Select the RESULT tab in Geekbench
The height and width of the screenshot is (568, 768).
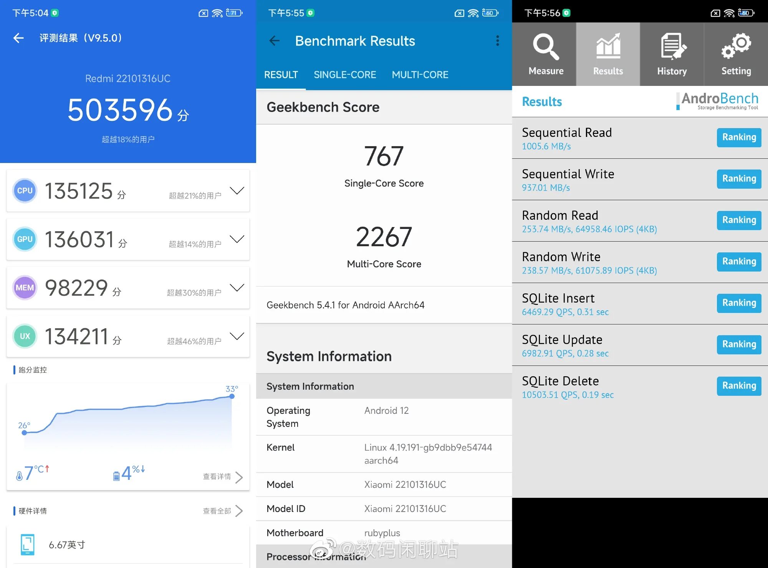click(281, 74)
